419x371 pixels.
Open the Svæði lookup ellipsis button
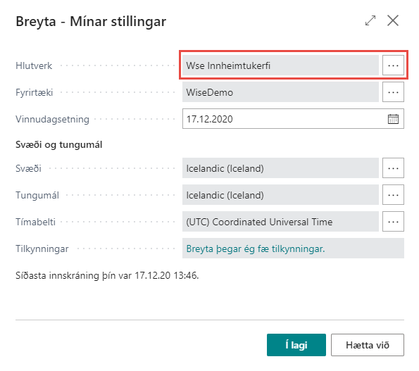(393, 168)
